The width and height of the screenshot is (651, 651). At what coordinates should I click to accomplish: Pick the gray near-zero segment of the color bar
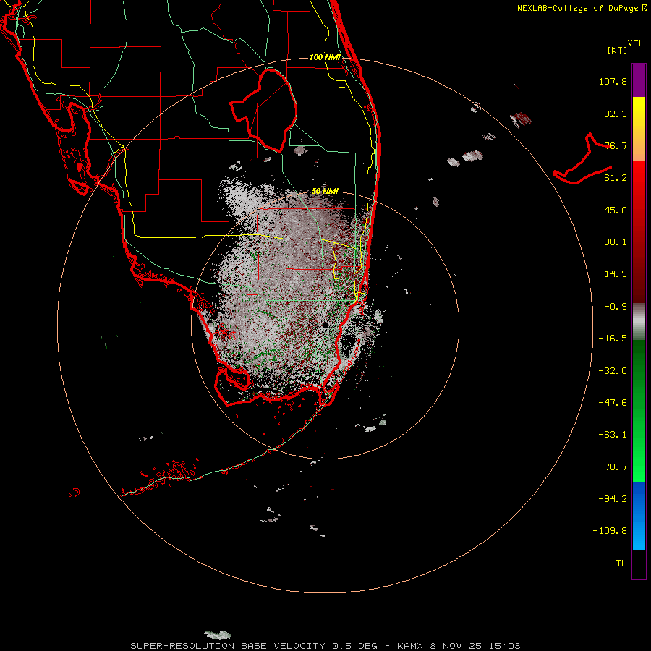coord(639,322)
